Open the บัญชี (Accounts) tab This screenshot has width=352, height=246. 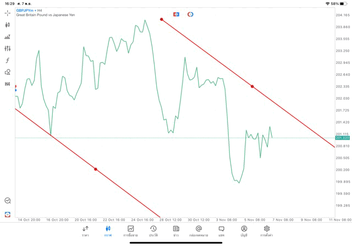pyautogui.click(x=244, y=231)
